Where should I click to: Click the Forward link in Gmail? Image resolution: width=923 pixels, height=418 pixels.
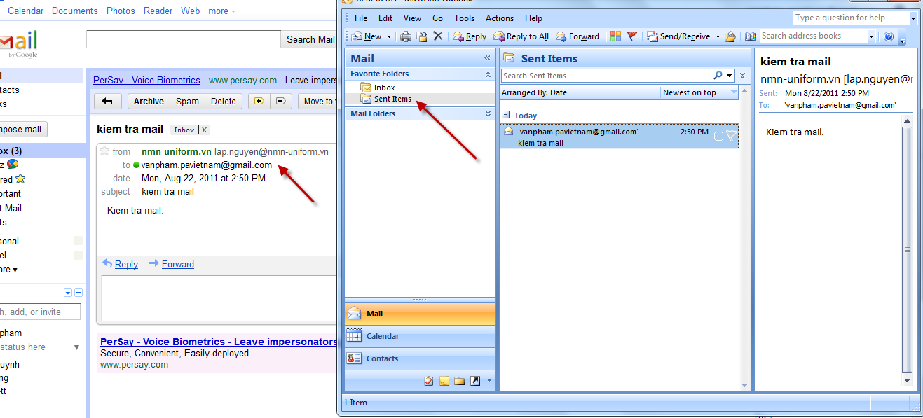pyautogui.click(x=178, y=264)
